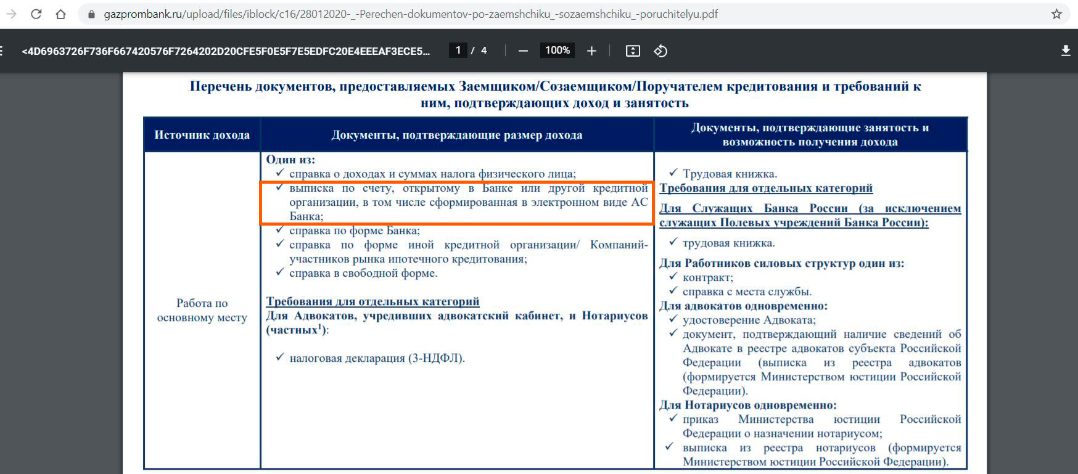Click the 100% zoom level field
The width and height of the screenshot is (1078, 474).
558,51
